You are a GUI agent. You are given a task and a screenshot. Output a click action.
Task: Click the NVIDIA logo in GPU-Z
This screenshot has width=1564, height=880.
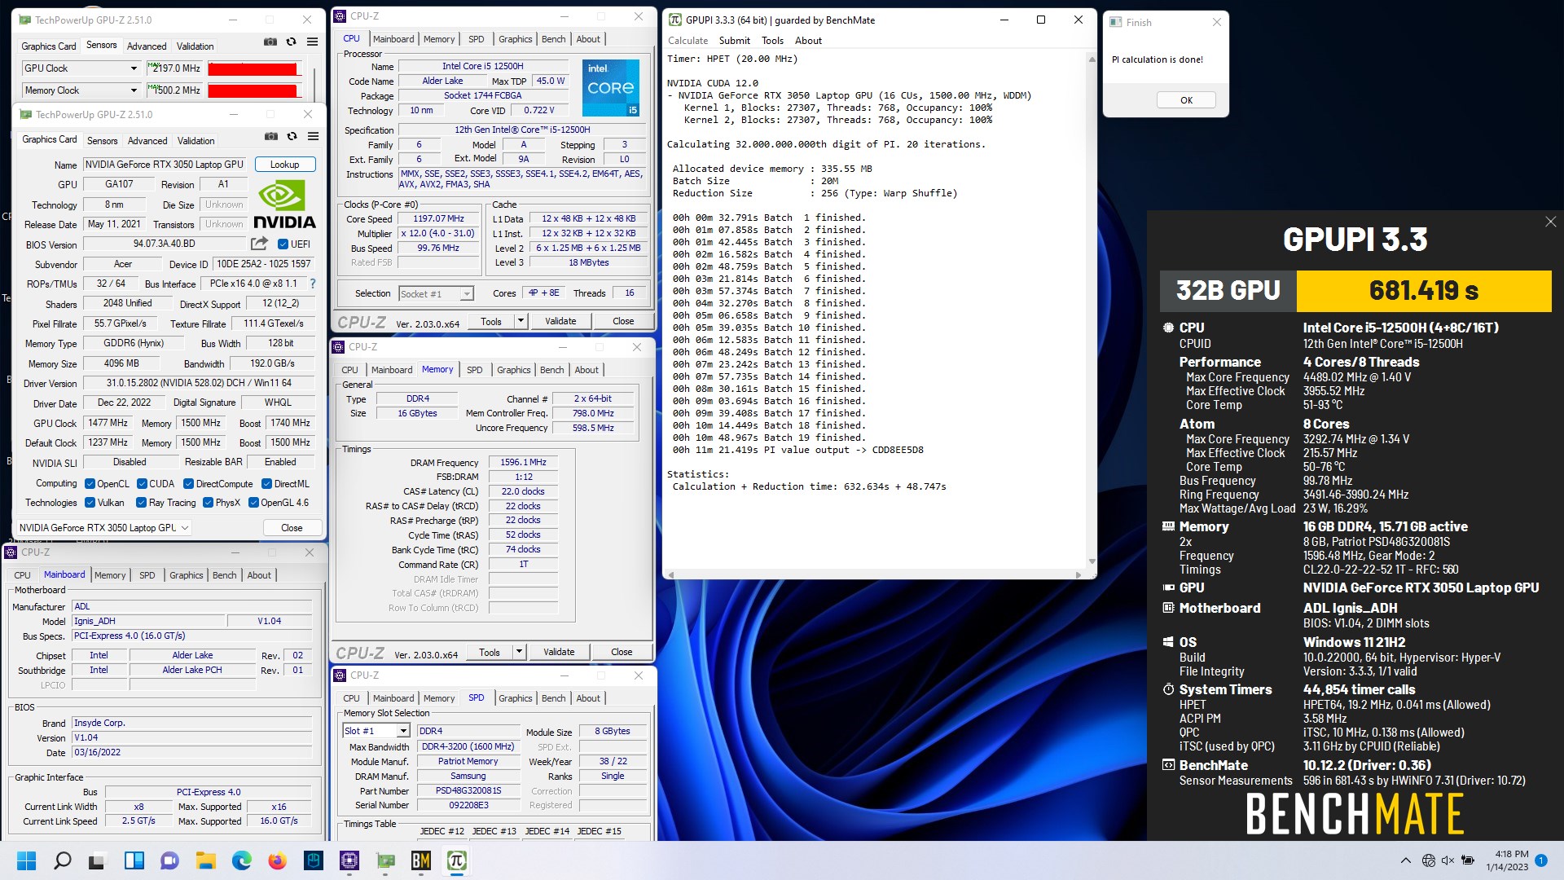pos(284,205)
